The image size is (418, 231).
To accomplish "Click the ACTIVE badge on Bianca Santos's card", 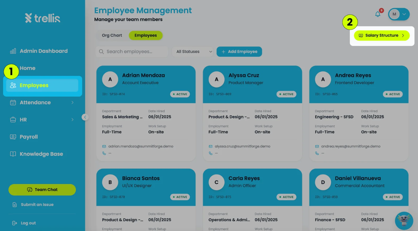I will (x=180, y=197).
